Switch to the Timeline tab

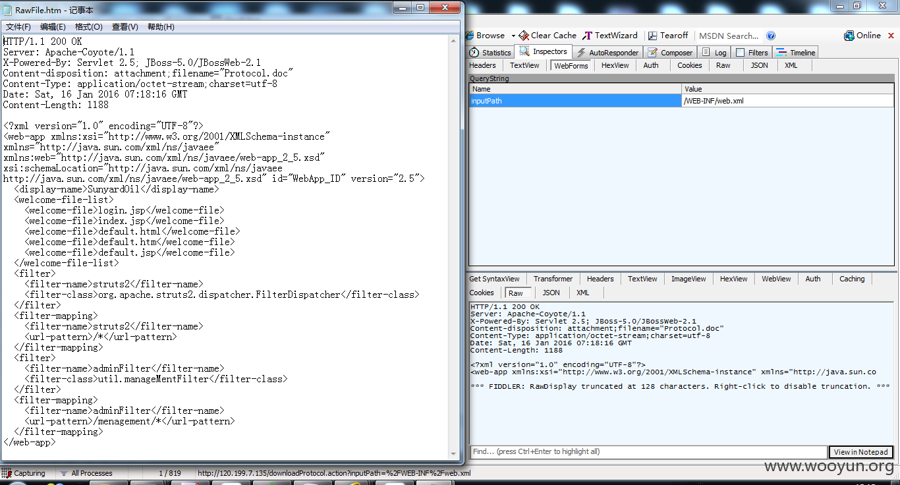point(796,53)
